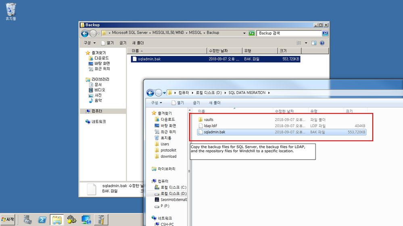Viewport: 403px width, 226px height.
Task: Select P (P:) drive in sidebar
Action: coord(162,206)
